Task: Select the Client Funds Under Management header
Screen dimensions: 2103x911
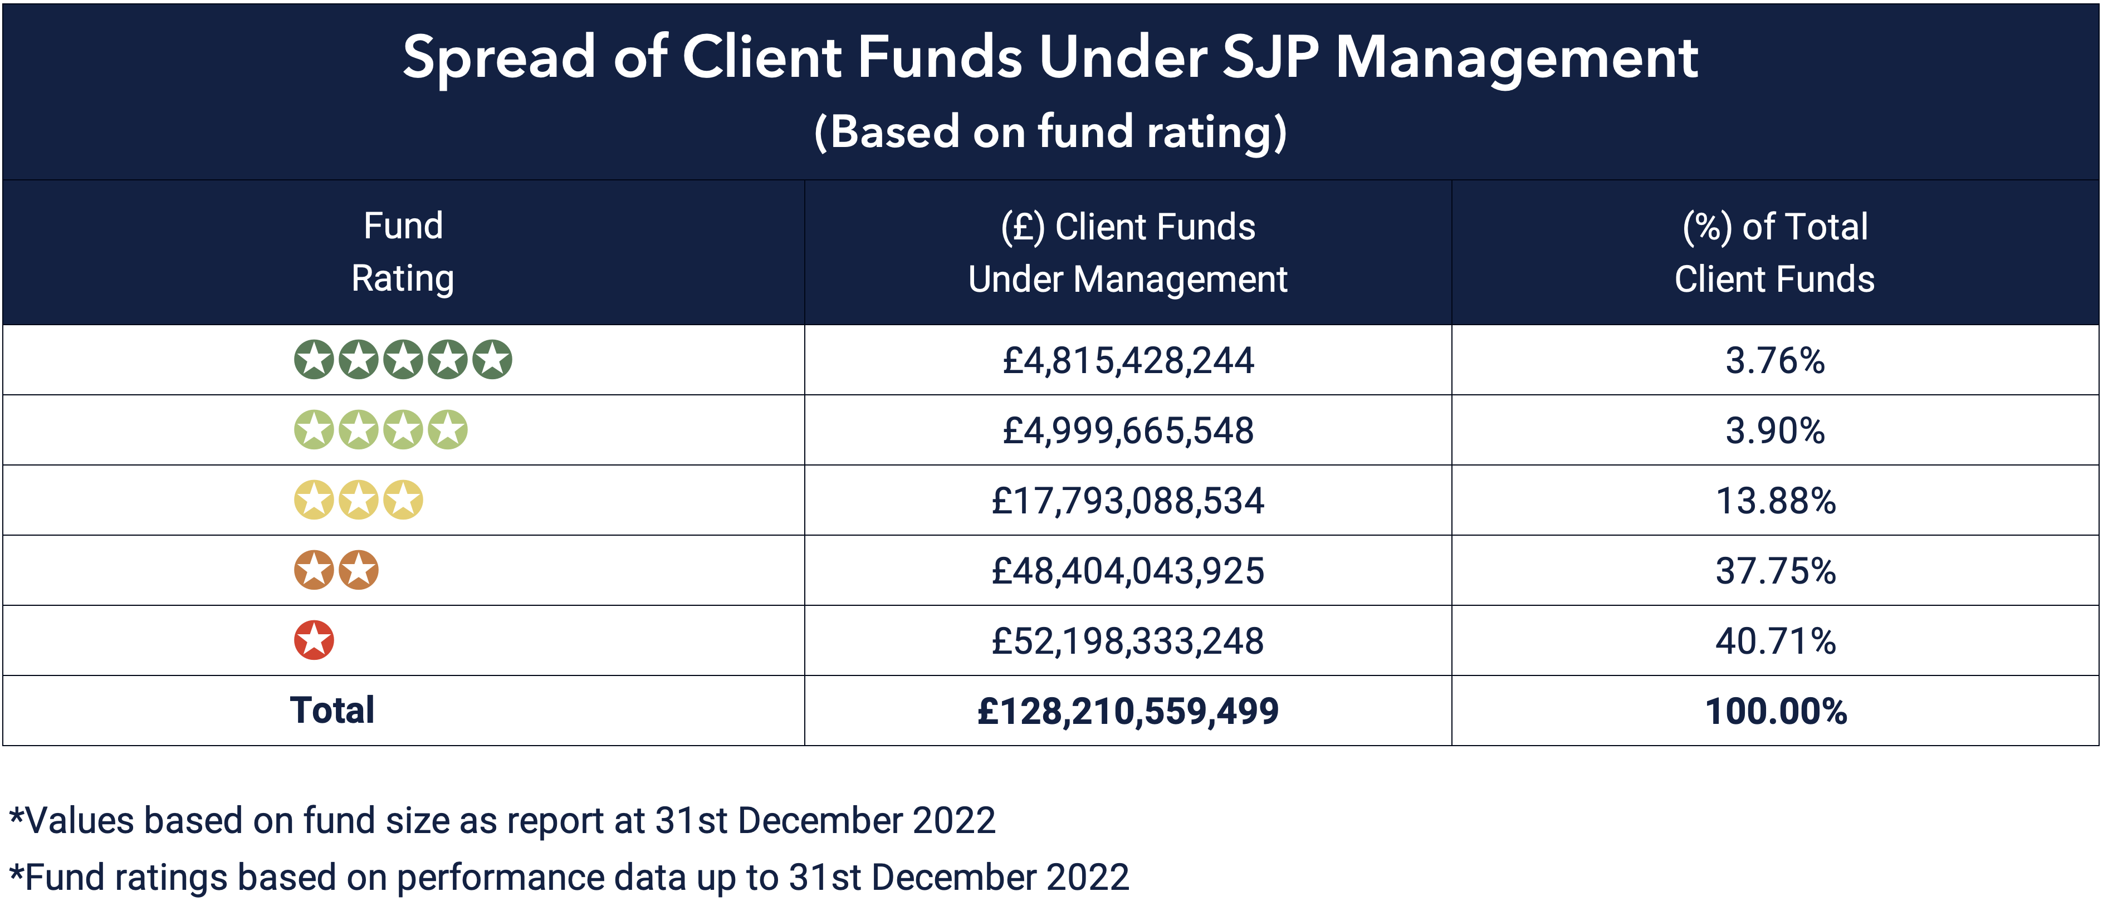Action: pos(1127,252)
